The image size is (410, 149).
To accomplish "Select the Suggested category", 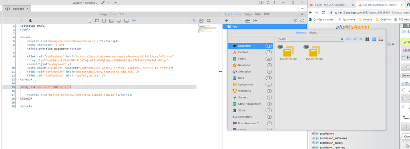I will pyautogui.click(x=250, y=46).
